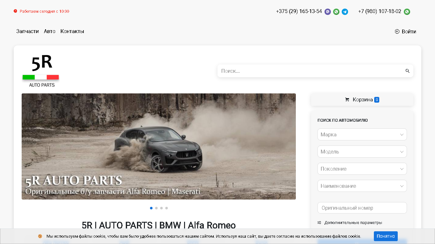
Task: Click the 'Работаем сегодня с 10:00' notice
Action: (44, 11)
